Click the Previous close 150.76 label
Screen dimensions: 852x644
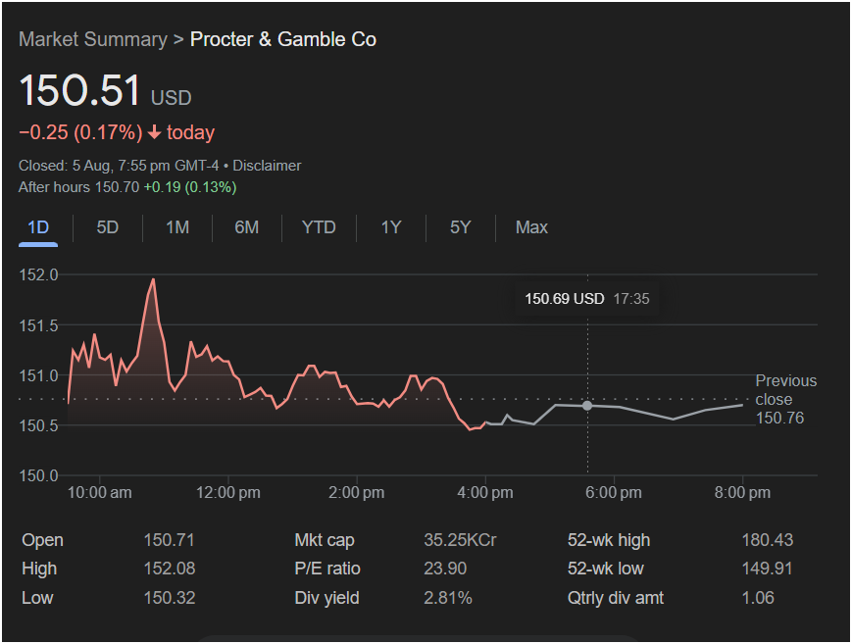pyautogui.click(x=785, y=400)
